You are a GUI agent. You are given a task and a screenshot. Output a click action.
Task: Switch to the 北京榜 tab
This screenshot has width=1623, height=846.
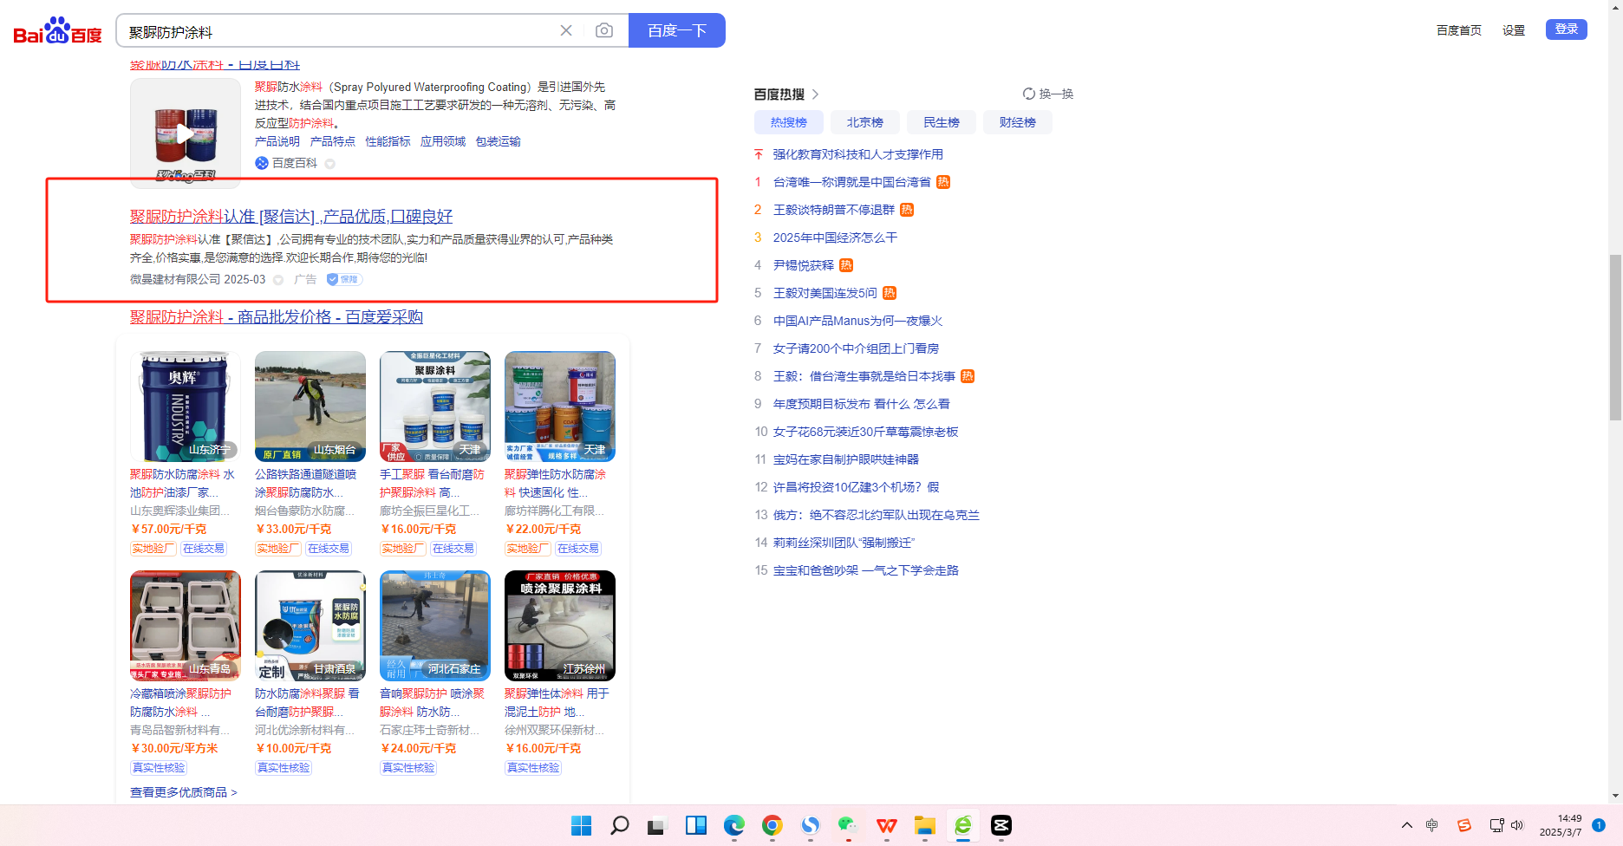click(x=864, y=122)
